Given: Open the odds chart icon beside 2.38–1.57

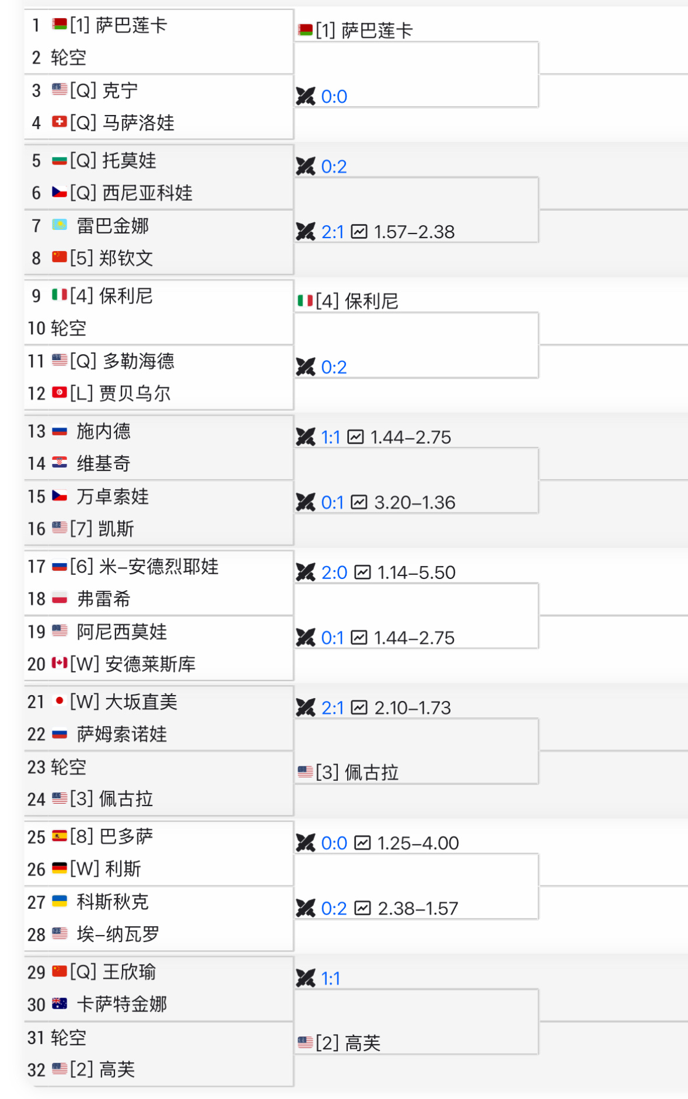Looking at the screenshot, I should pos(362,908).
